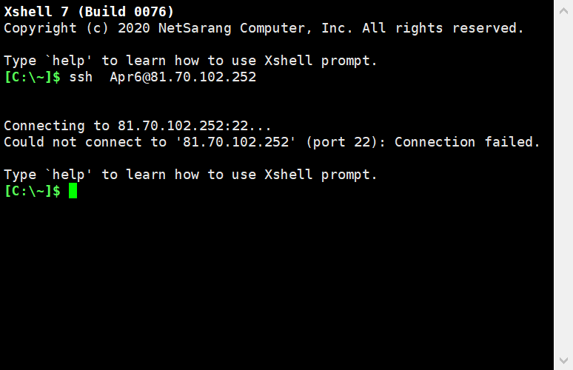Click the second Type `help' hint line
The height and width of the screenshot is (370, 573).
(x=190, y=175)
